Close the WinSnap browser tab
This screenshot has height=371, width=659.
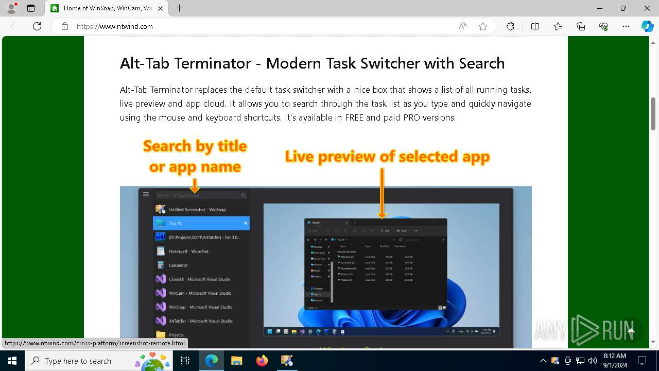160,8
